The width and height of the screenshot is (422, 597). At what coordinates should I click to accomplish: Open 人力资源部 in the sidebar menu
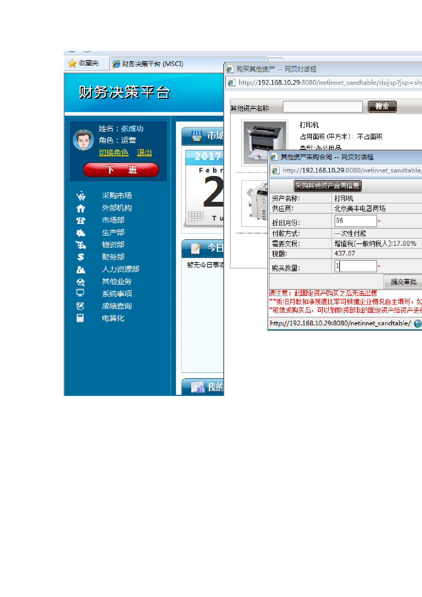tap(120, 269)
